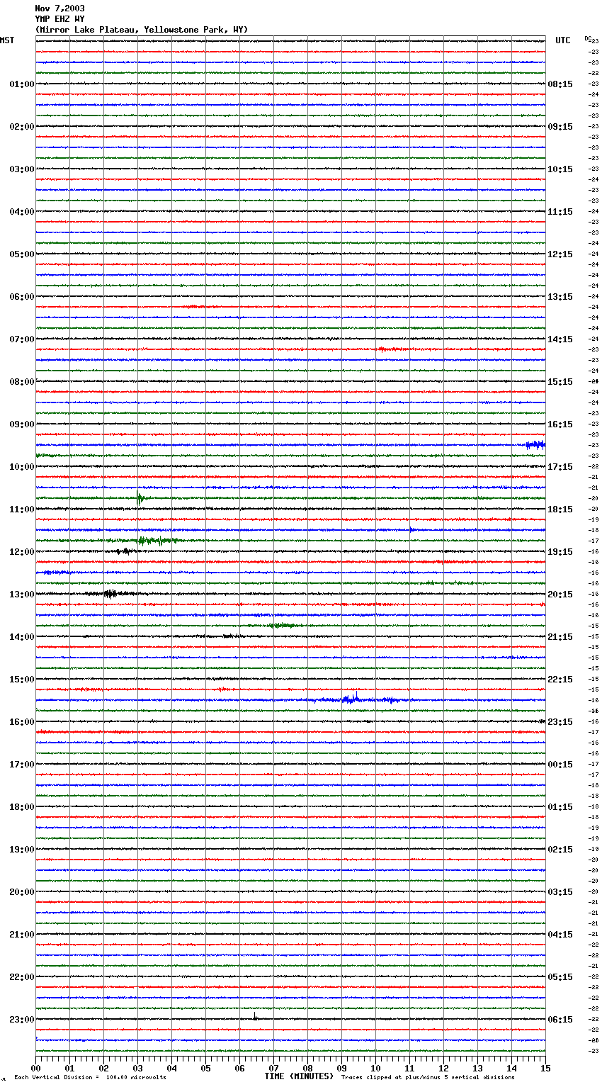
Task: Click minute tick label "00" on the bottom axis
Action: click(x=35, y=1068)
